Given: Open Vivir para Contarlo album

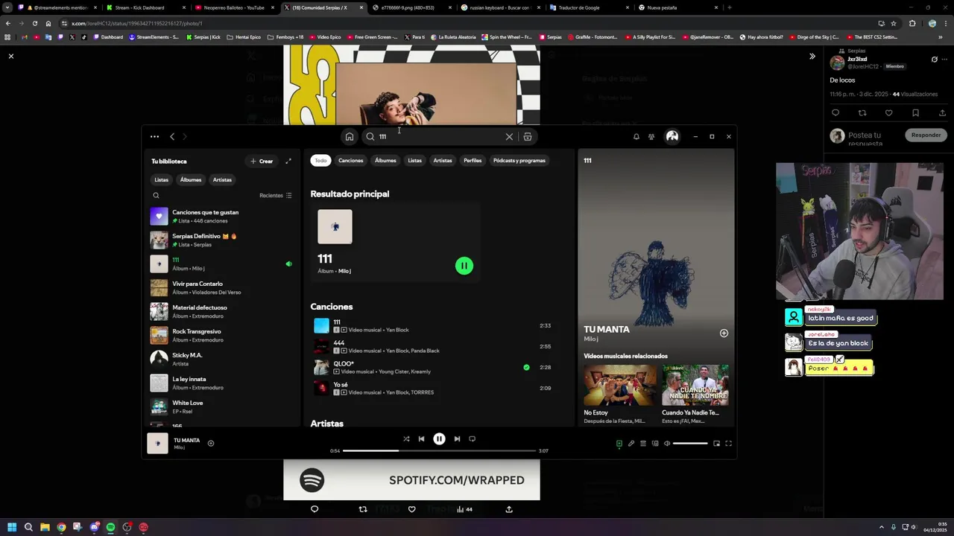Looking at the screenshot, I should click(x=222, y=287).
